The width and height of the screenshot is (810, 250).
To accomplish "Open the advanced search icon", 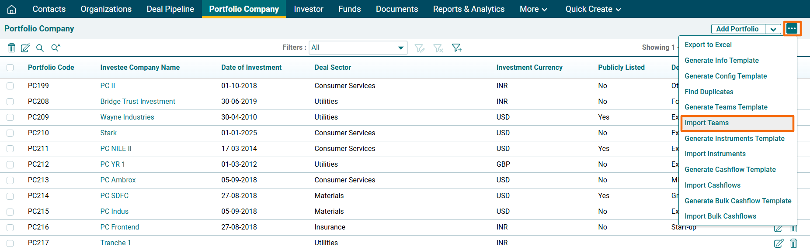I will [56, 48].
